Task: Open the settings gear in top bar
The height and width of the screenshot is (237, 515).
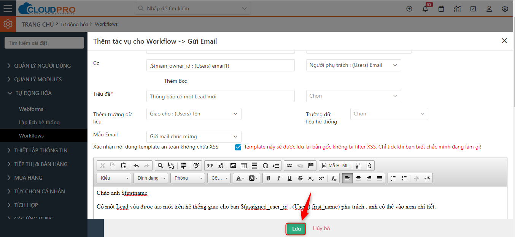Action: [505, 9]
